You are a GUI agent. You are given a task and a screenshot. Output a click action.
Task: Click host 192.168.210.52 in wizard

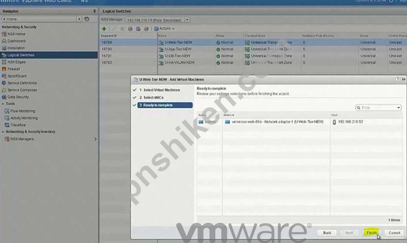pyautogui.click(x=351, y=121)
